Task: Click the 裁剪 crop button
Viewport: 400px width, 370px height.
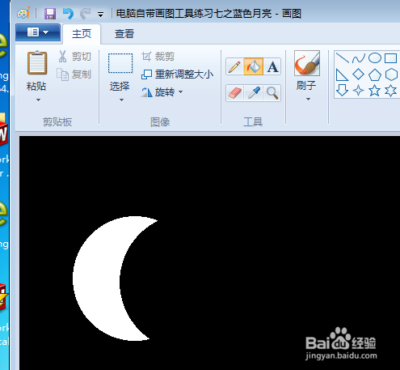Action: pos(158,57)
